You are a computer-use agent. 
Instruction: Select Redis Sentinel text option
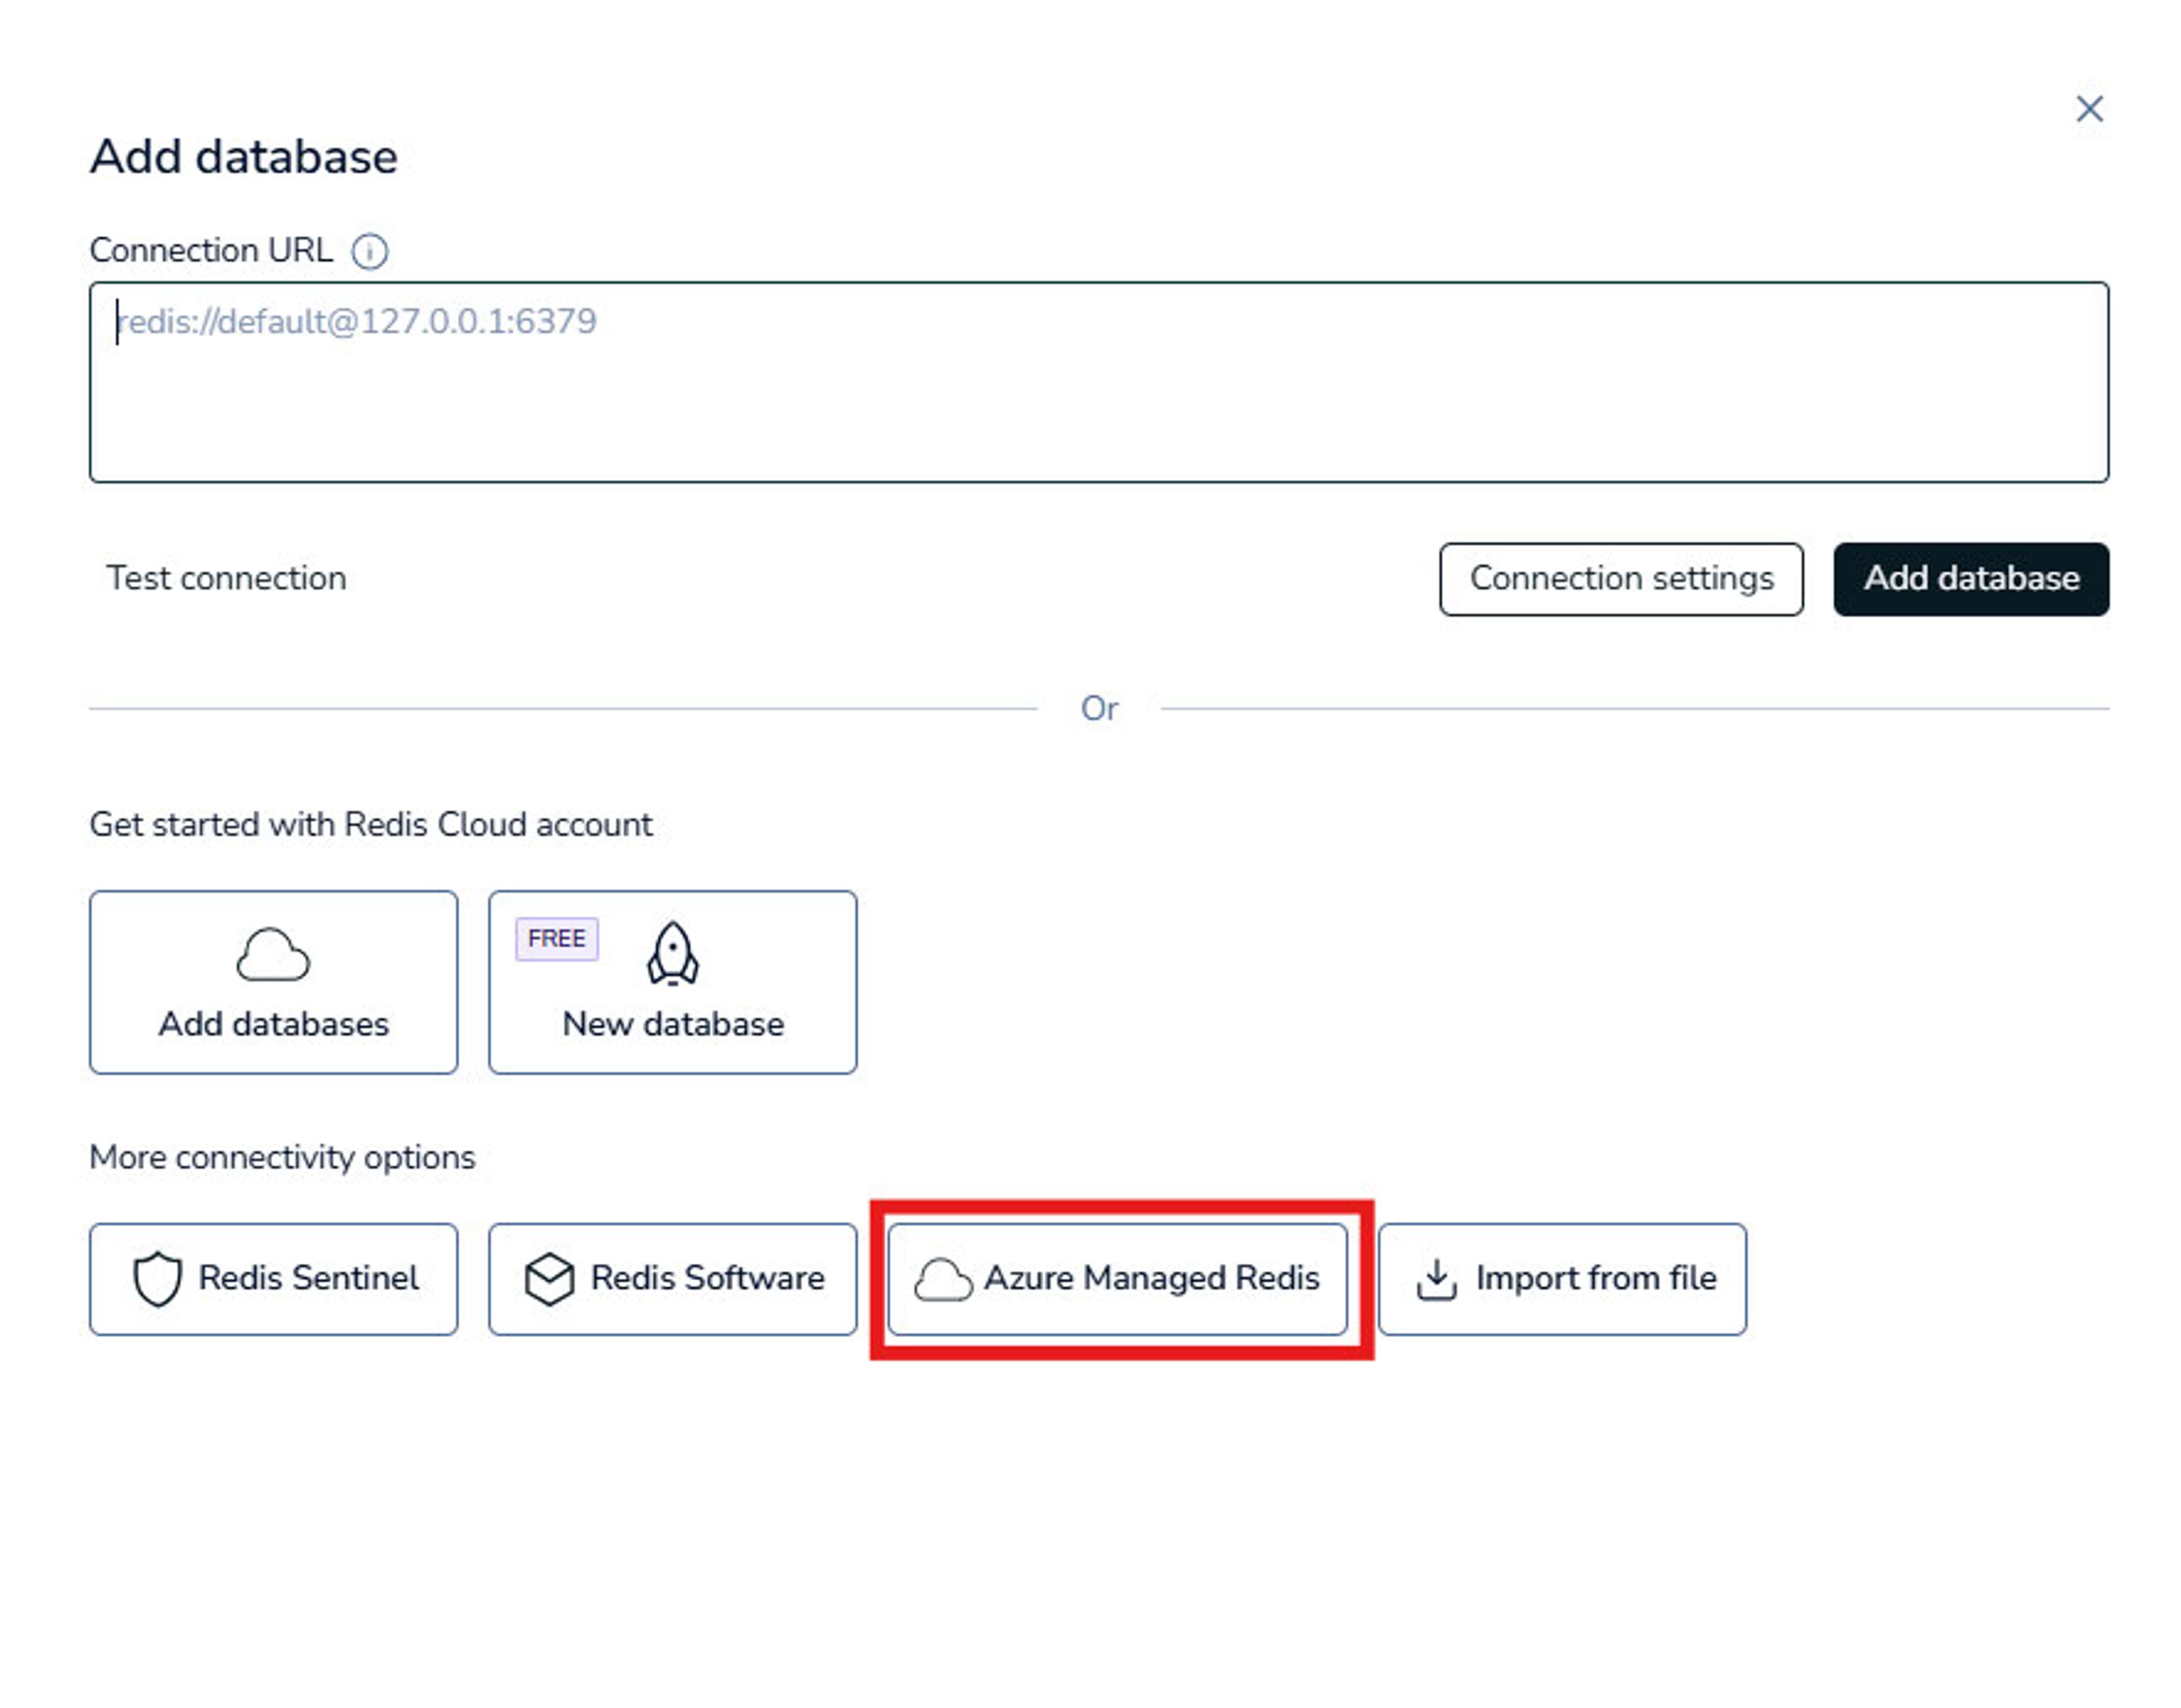point(308,1278)
